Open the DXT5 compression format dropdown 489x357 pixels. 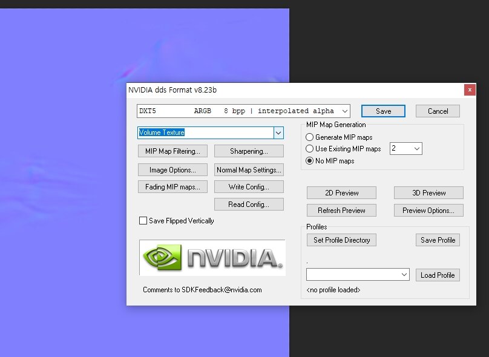pos(243,111)
